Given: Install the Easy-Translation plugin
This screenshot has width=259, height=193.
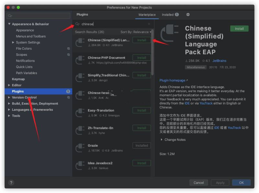Looking at the screenshot, I should [x=141, y=110].
